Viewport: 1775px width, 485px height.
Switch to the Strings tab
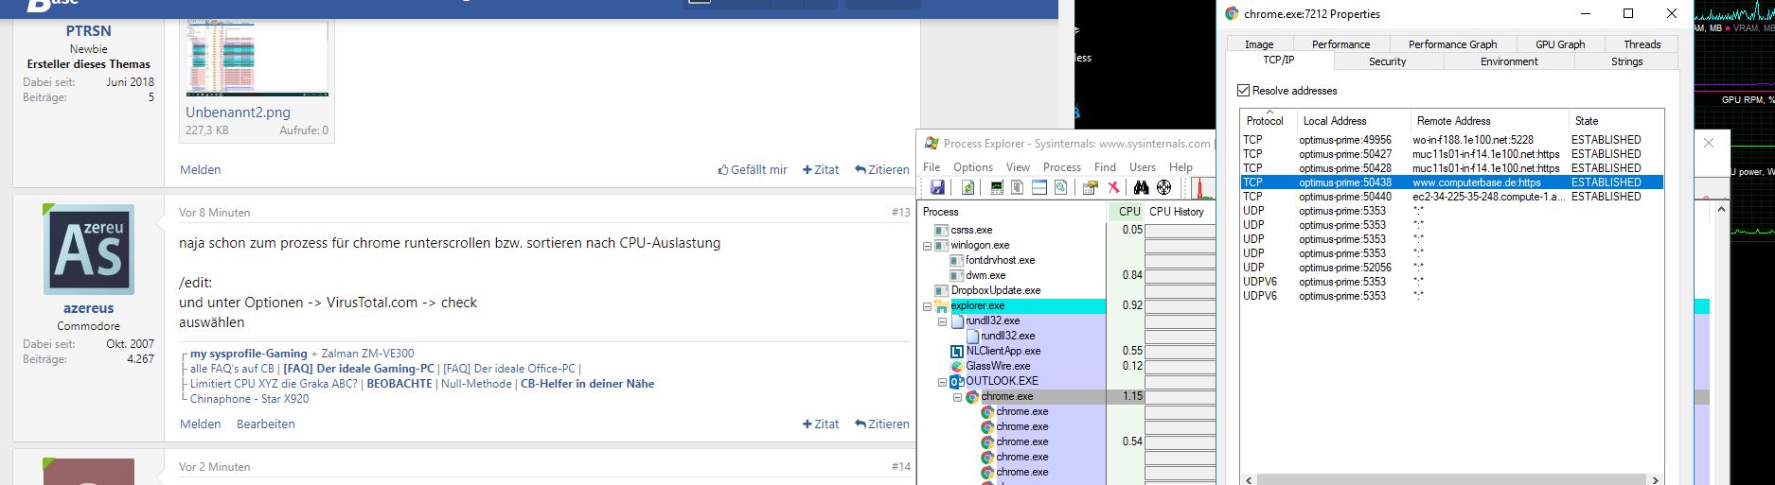tap(1626, 61)
